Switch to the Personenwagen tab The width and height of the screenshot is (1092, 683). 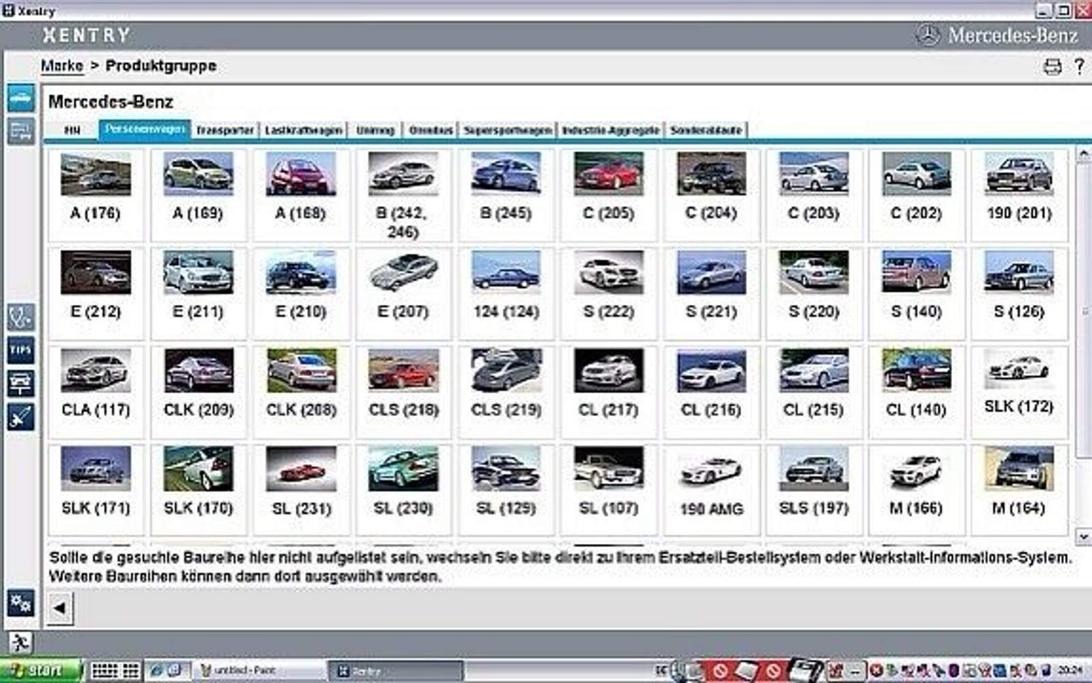click(x=144, y=130)
